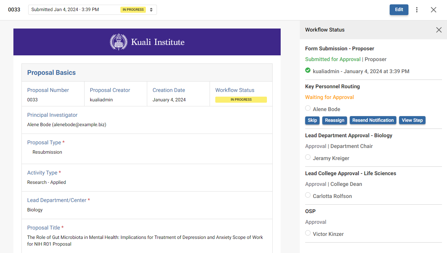Select the Jeramy Kreiger status circle
The image size is (447, 253).
pyautogui.click(x=308, y=157)
